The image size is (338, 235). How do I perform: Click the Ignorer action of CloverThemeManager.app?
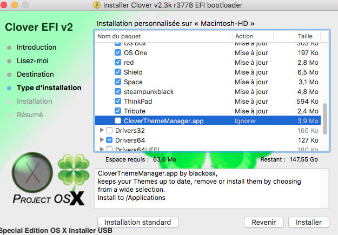246,121
